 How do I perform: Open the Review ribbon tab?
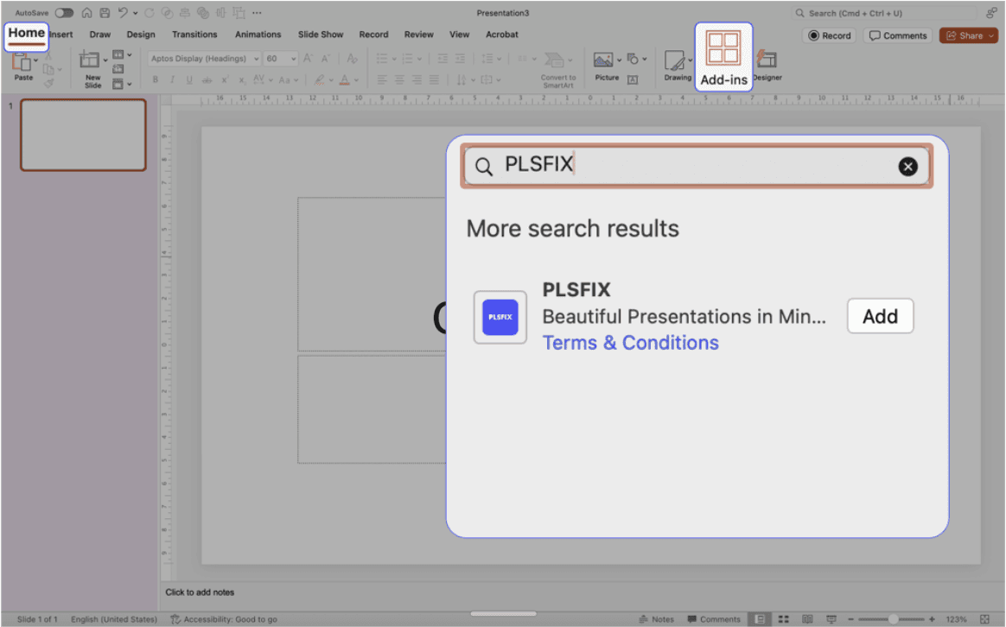tap(418, 35)
